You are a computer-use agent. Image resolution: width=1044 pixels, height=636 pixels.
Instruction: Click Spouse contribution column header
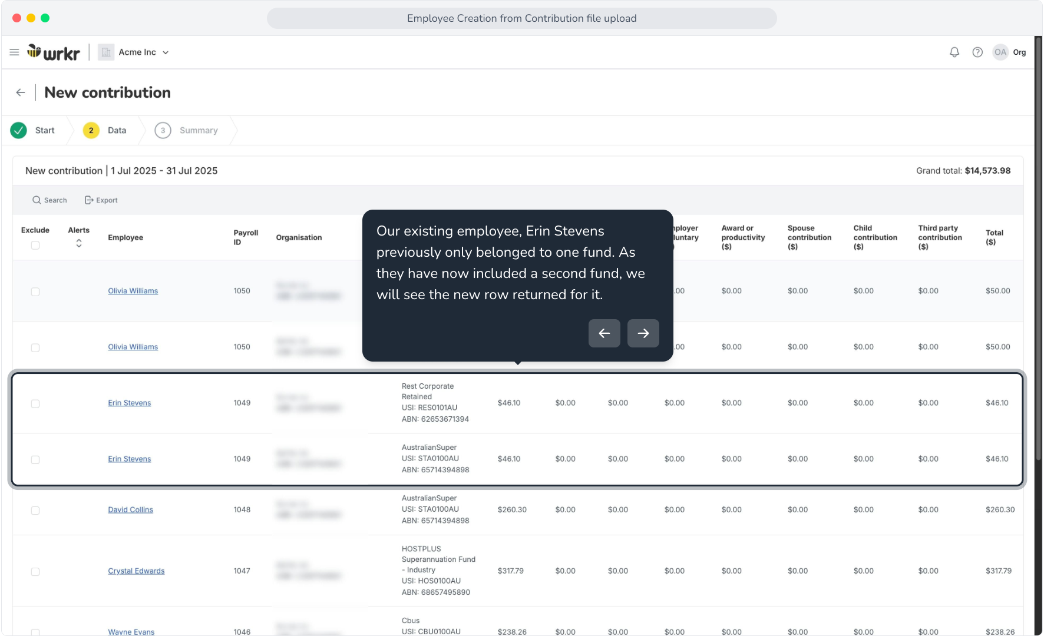pyautogui.click(x=810, y=237)
